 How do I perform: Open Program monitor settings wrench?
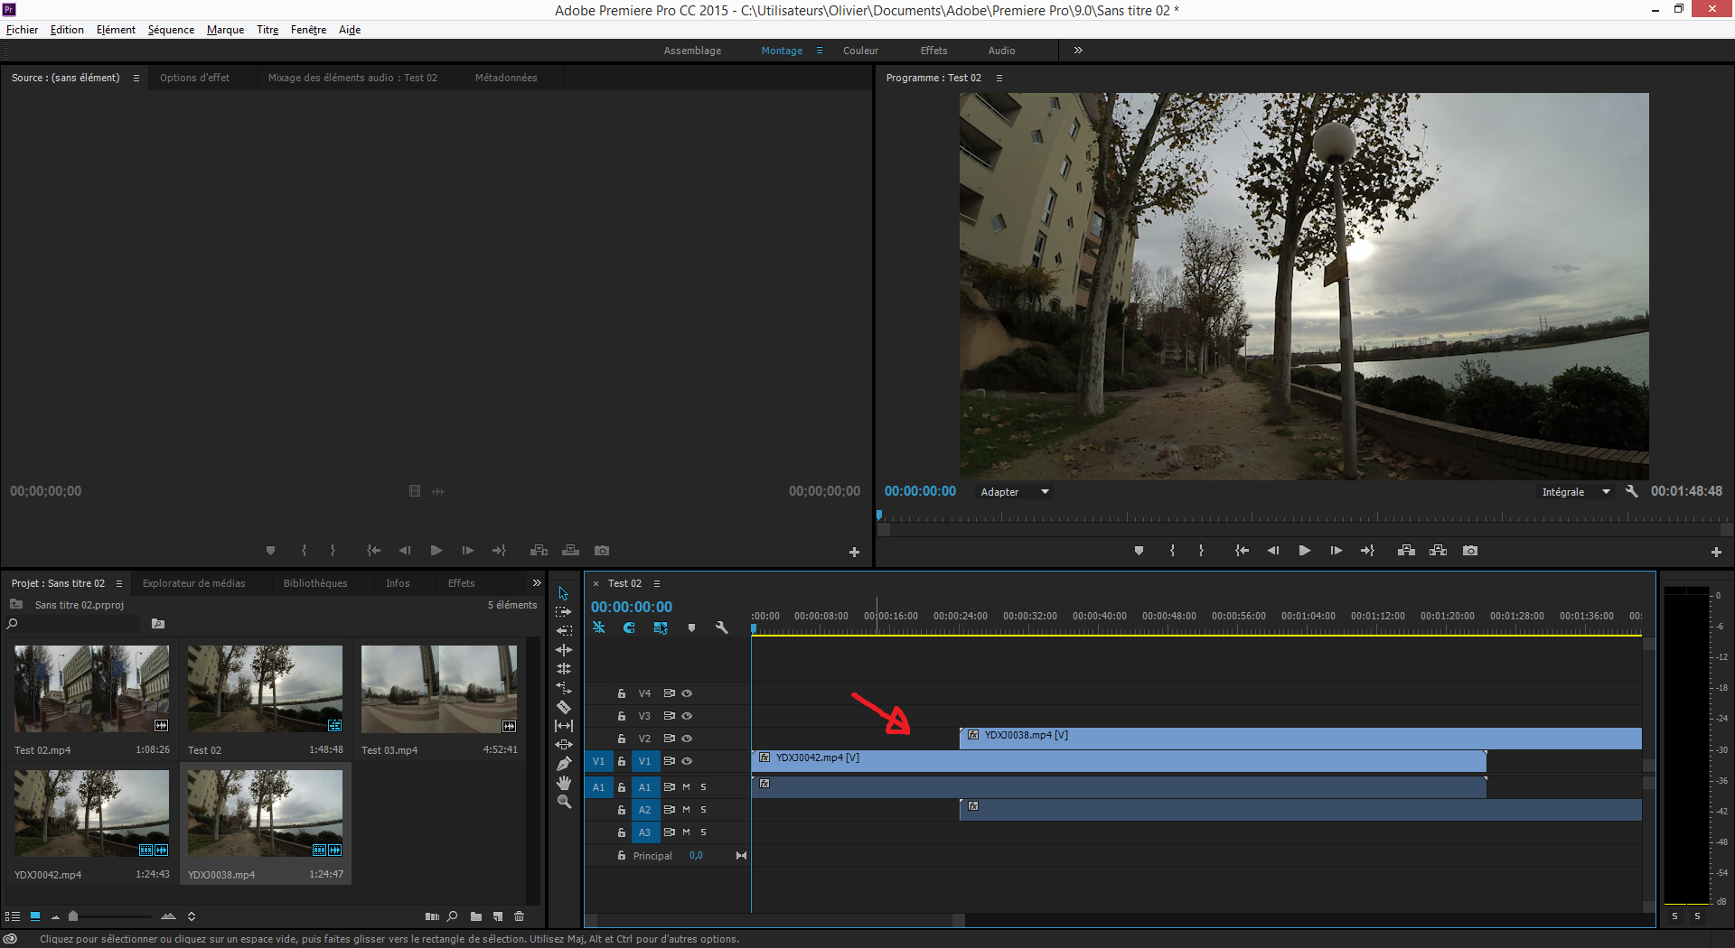tap(1631, 491)
